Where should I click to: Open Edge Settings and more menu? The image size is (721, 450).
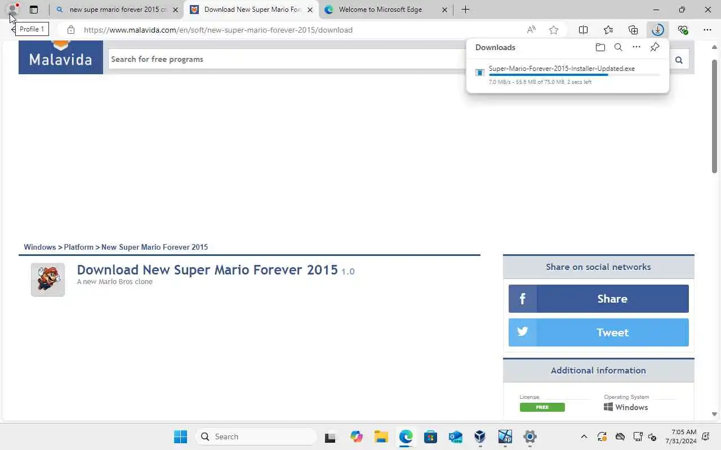point(707,30)
